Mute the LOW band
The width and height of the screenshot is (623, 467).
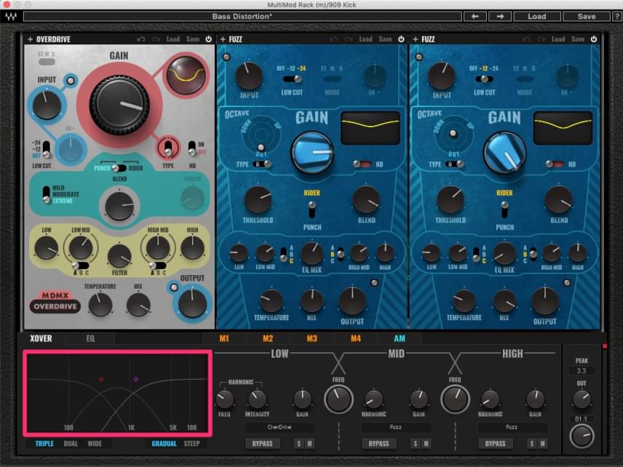click(x=309, y=444)
